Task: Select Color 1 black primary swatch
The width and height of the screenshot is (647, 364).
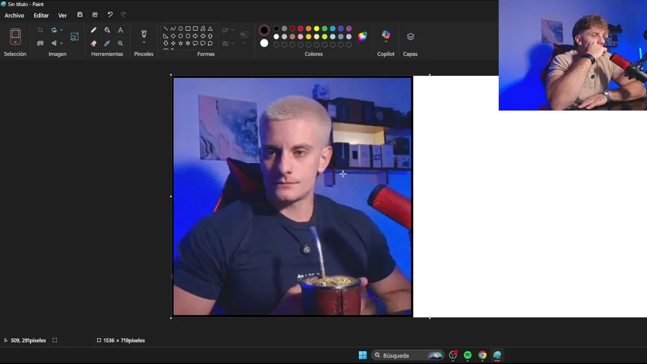Action: coord(264,30)
